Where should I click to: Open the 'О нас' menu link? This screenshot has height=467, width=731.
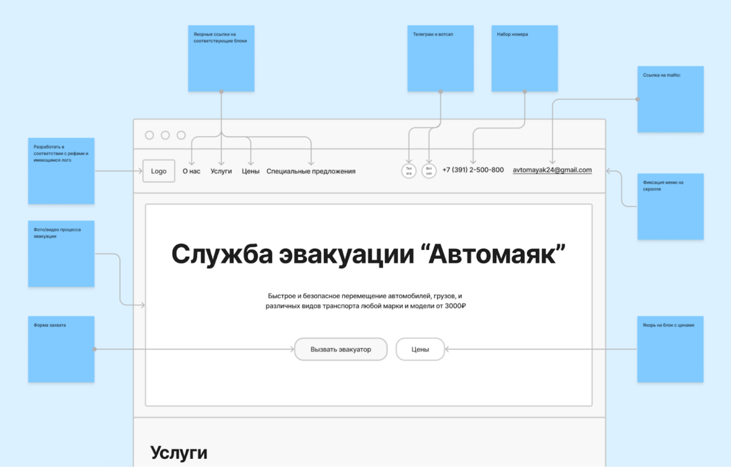[x=191, y=171]
